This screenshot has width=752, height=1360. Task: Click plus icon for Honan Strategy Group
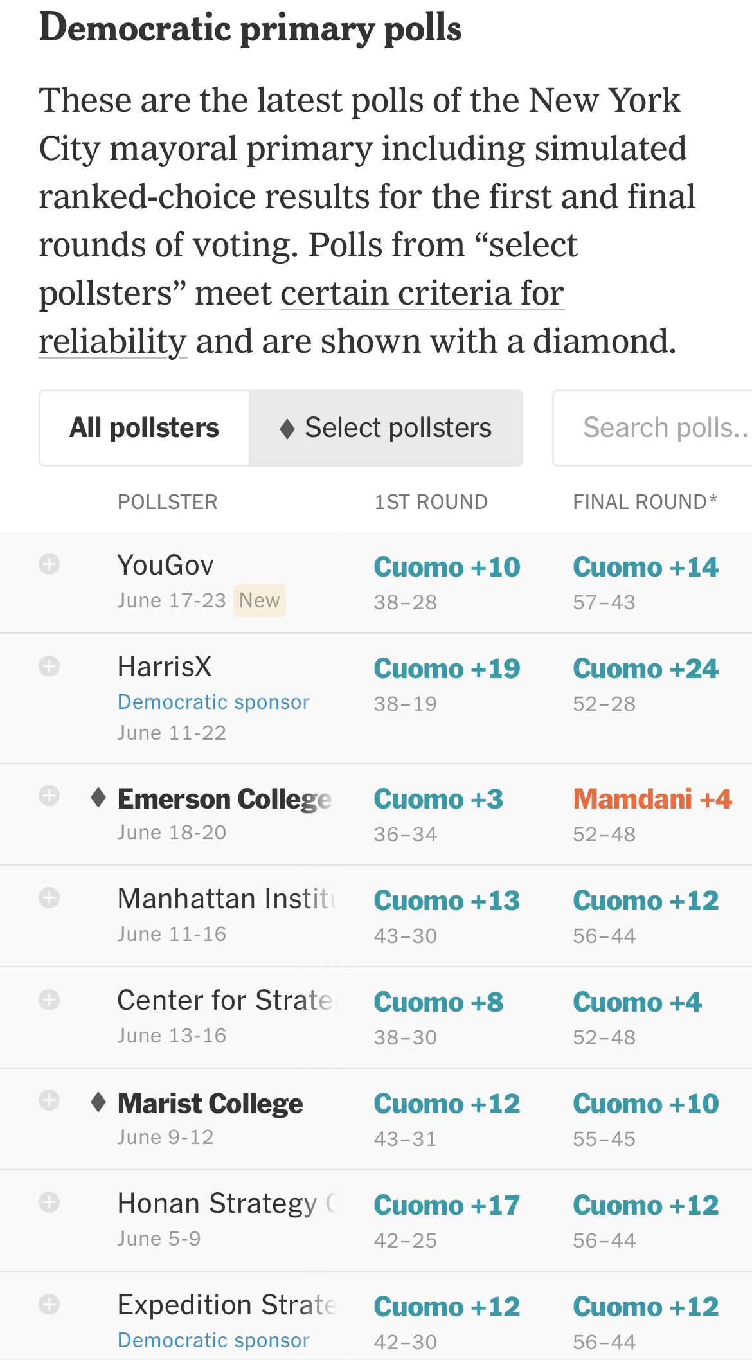click(49, 1202)
